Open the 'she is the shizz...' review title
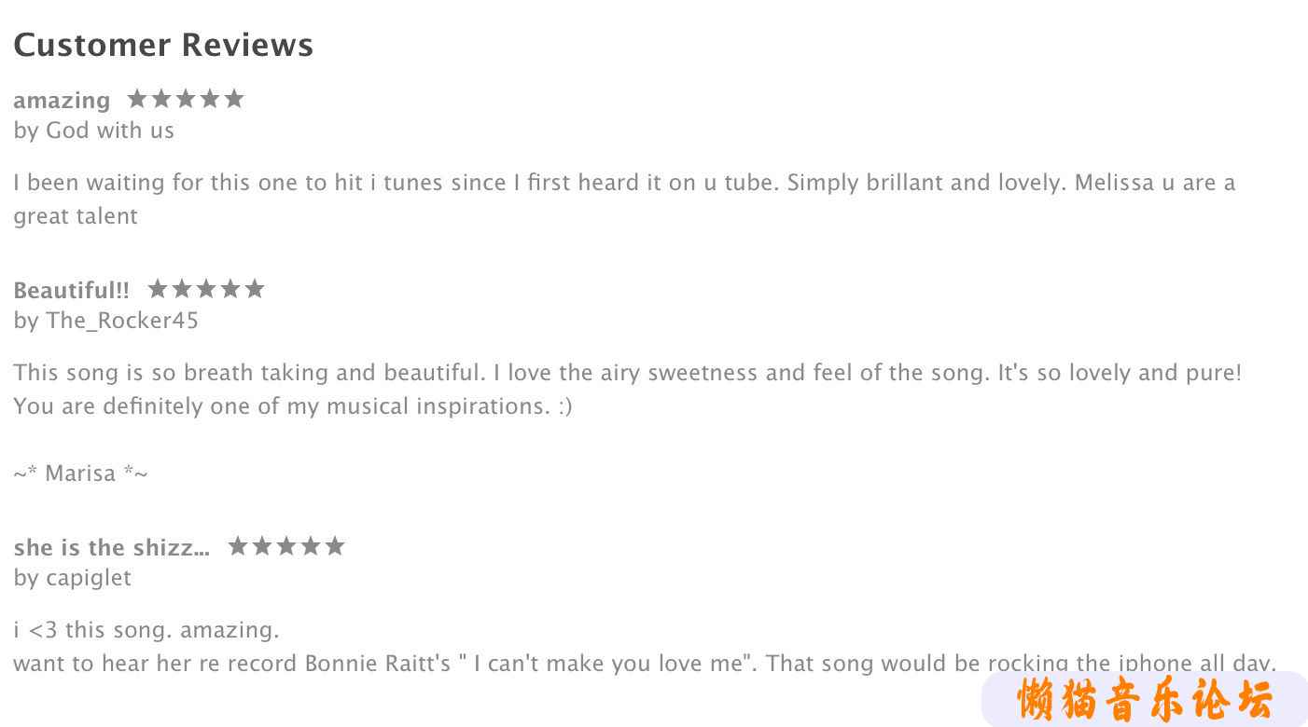1308x727 pixels. pyautogui.click(x=112, y=547)
